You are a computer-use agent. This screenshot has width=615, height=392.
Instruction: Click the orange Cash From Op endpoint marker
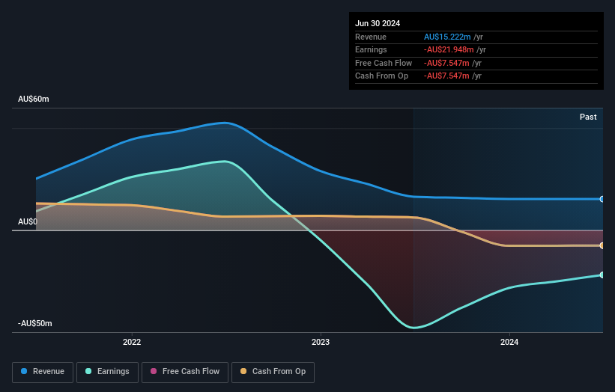coord(602,245)
